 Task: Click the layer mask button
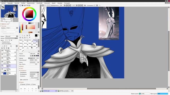17,46
